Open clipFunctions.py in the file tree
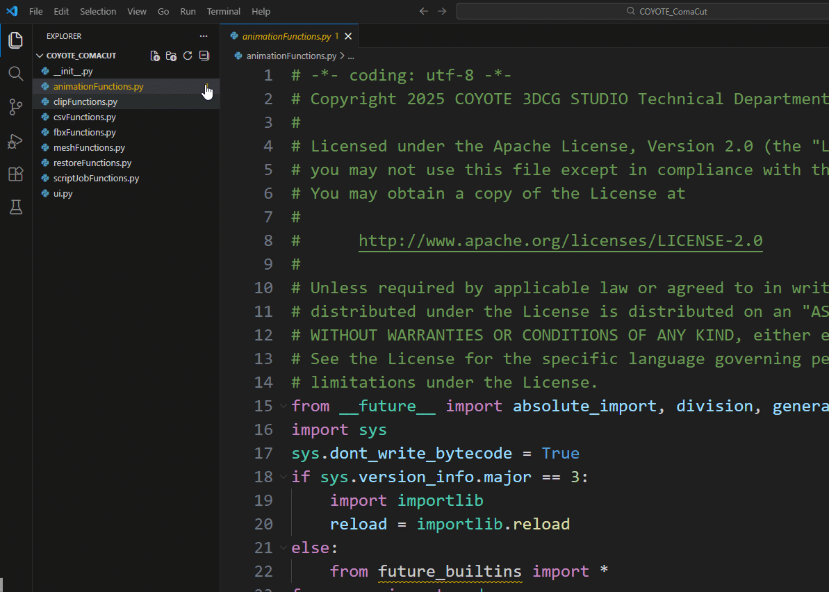829x592 pixels. 85,101
